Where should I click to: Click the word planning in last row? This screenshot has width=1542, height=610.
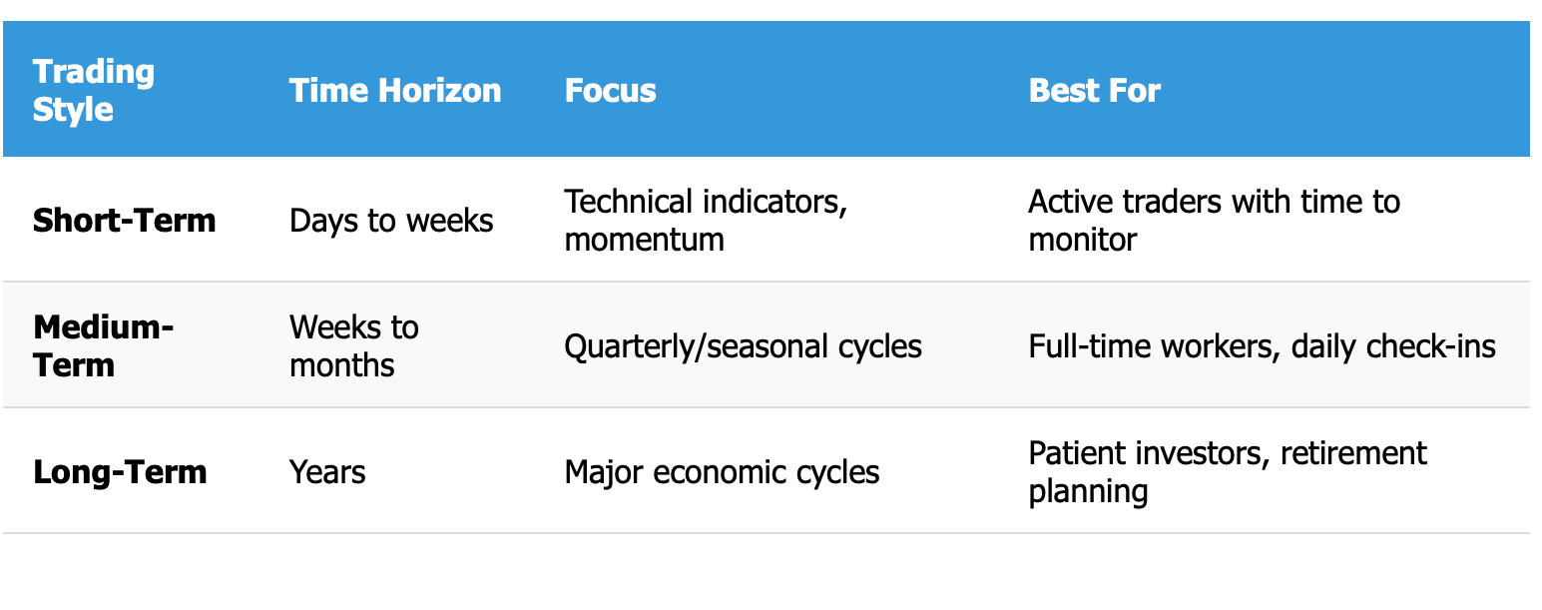[x=1089, y=491]
